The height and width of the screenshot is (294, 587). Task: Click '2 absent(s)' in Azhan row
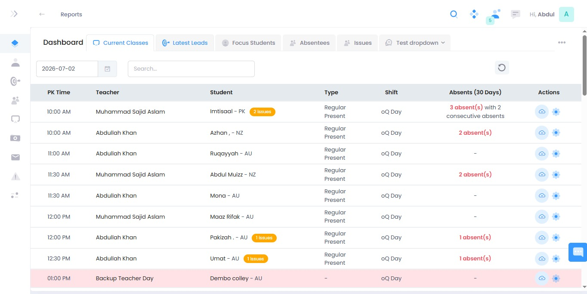(x=475, y=133)
